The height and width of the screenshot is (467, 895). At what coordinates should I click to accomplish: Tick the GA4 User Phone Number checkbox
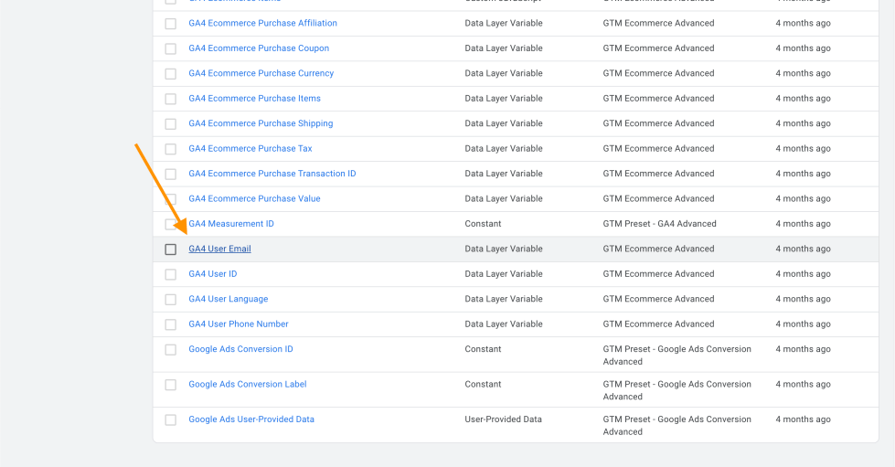click(x=171, y=324)
